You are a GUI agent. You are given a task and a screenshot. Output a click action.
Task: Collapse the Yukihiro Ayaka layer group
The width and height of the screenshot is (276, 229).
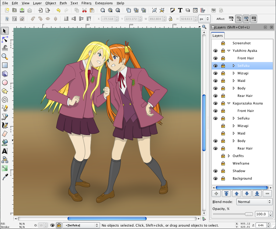229,50
